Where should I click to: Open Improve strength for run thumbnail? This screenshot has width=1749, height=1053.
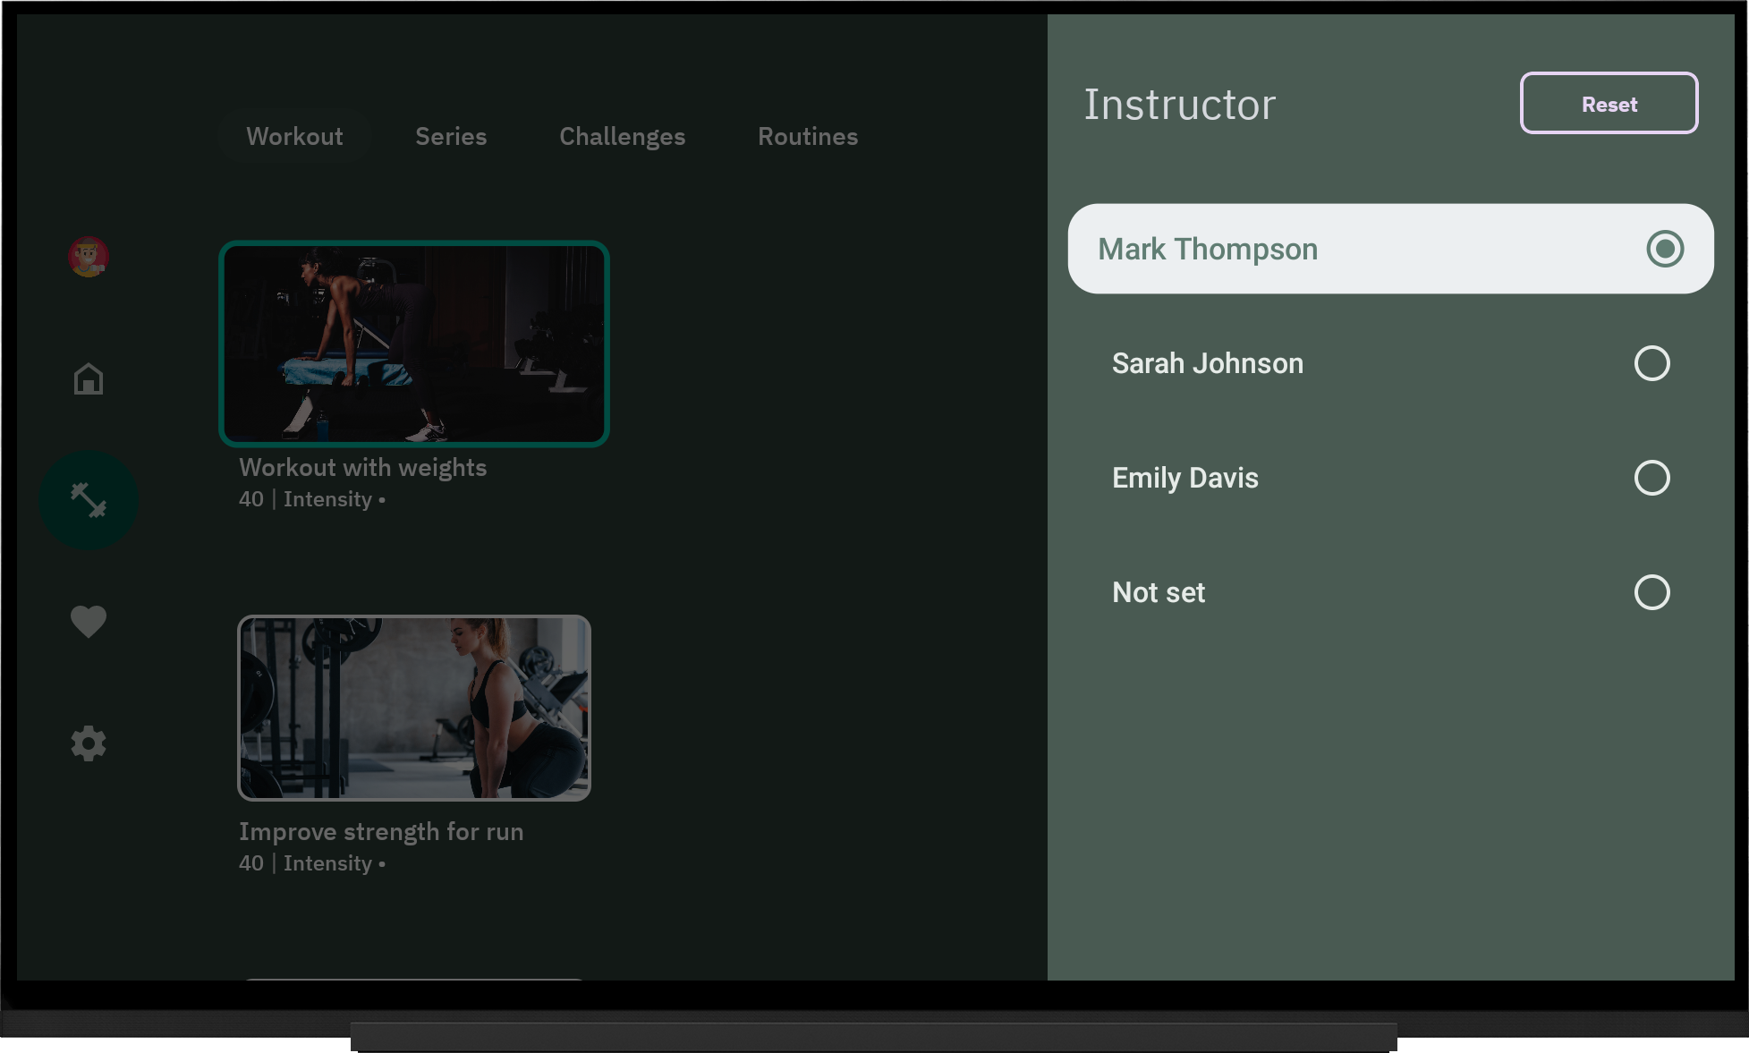click(413, 708)
